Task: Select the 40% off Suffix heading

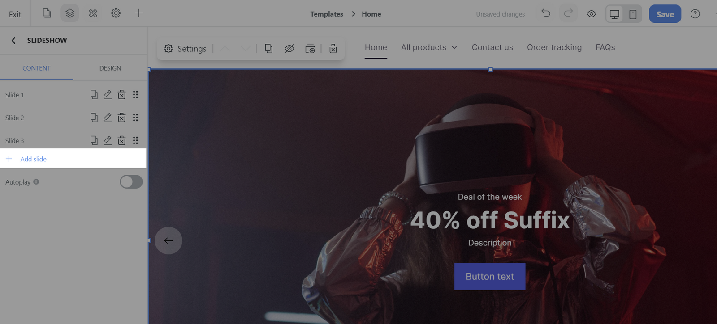Action: [490, 220]
